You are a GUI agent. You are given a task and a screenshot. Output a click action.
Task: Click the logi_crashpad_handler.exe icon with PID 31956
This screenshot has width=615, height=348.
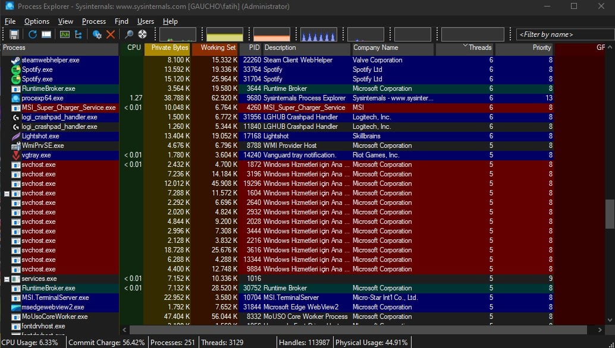click(x=15, y=118)
